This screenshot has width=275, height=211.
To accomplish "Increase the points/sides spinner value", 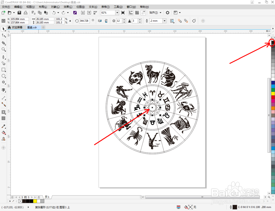I will point(124,20).
